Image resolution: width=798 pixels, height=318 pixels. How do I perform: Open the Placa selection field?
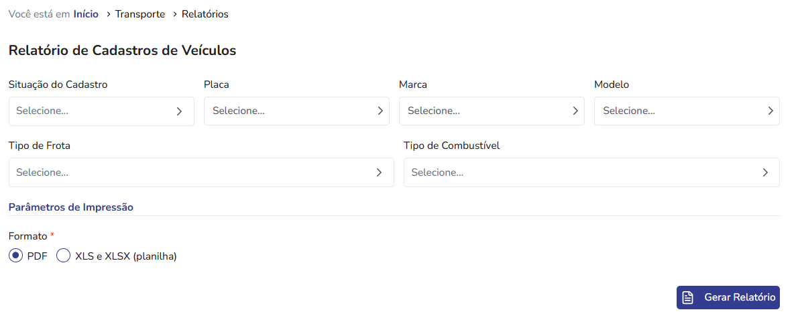tap(296, 111)
